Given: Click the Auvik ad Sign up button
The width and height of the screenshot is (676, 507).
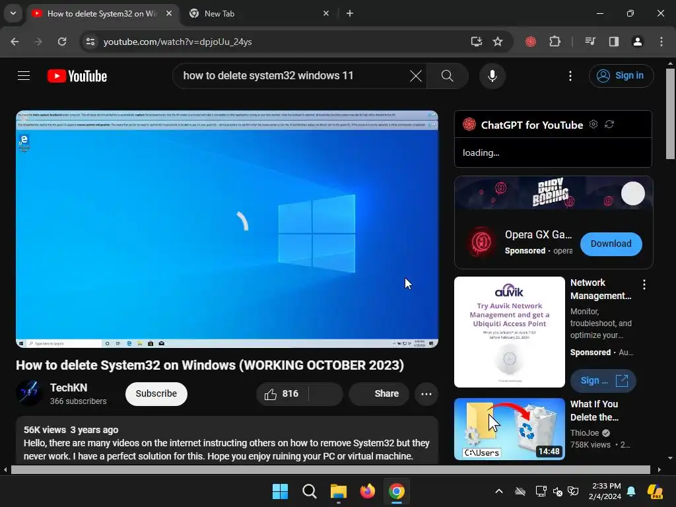Looking at the screenshot, I should pos(603,381).
